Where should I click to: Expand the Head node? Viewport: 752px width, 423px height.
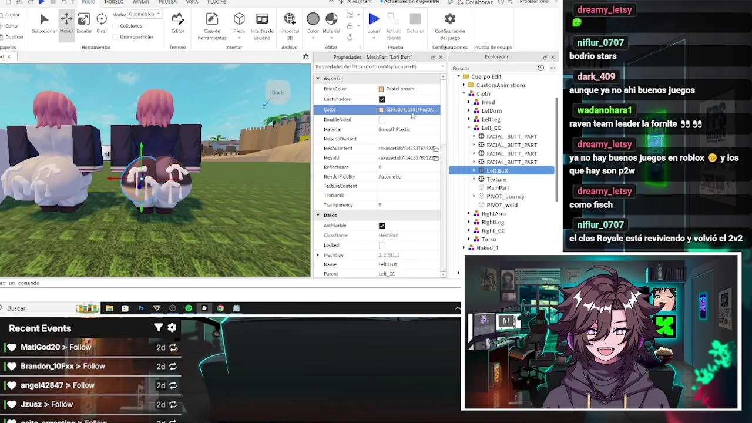(469, 102)
